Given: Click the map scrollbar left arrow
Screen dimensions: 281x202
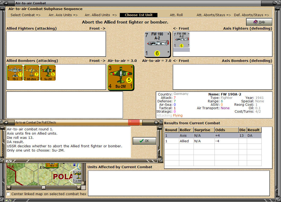Looking at the screenshot, I should [x=8, y=187].
